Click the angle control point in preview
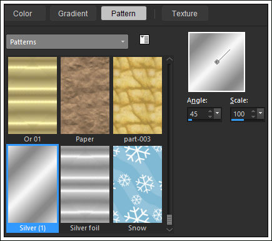This screenshot has height=241, width=272. [217, 62]
